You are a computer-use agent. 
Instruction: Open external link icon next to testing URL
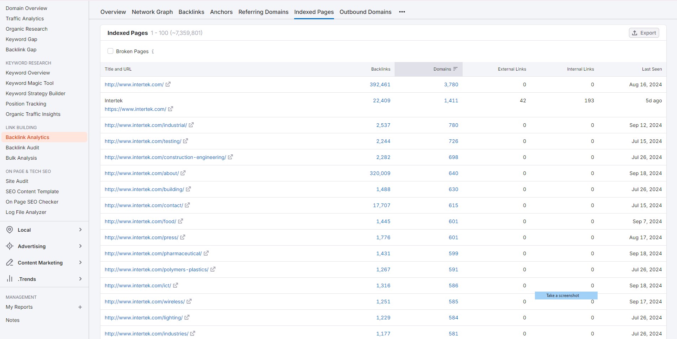[x=186, y=141]
